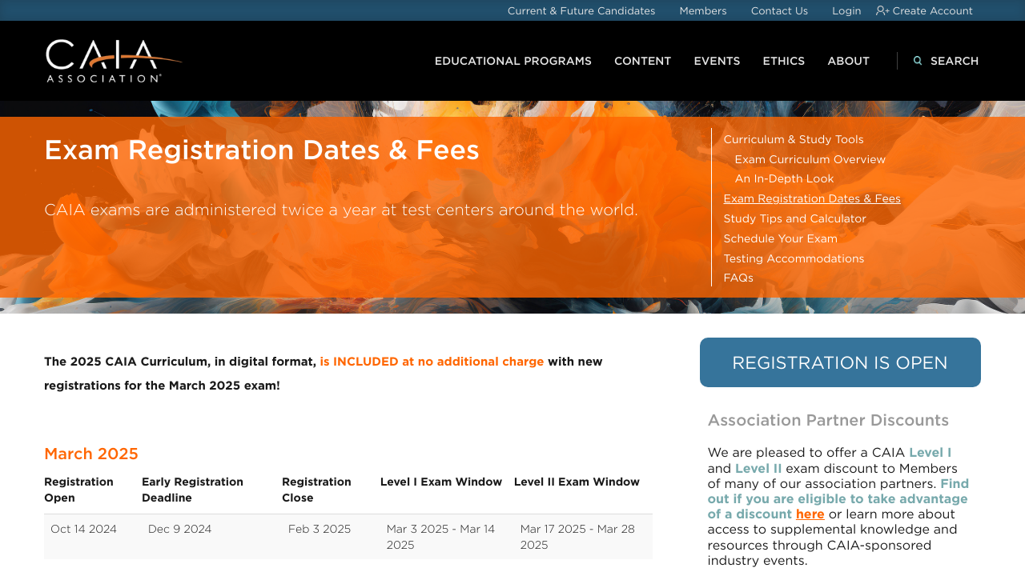The image size is (1025, 576).
Task: Click the Registration Is Open button
Action: point(840,362)
